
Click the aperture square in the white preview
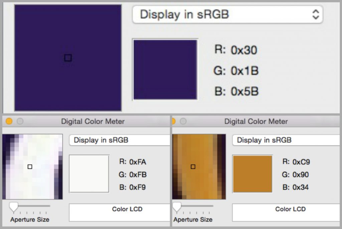[x=30, y=167]
